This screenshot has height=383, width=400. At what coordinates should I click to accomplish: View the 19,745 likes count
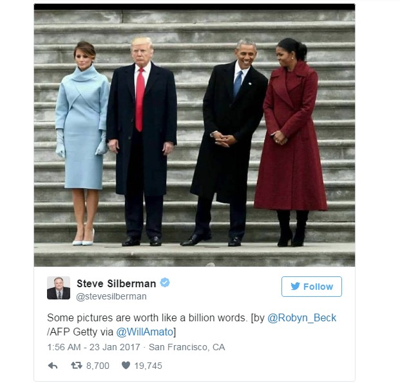pos(148,366)
